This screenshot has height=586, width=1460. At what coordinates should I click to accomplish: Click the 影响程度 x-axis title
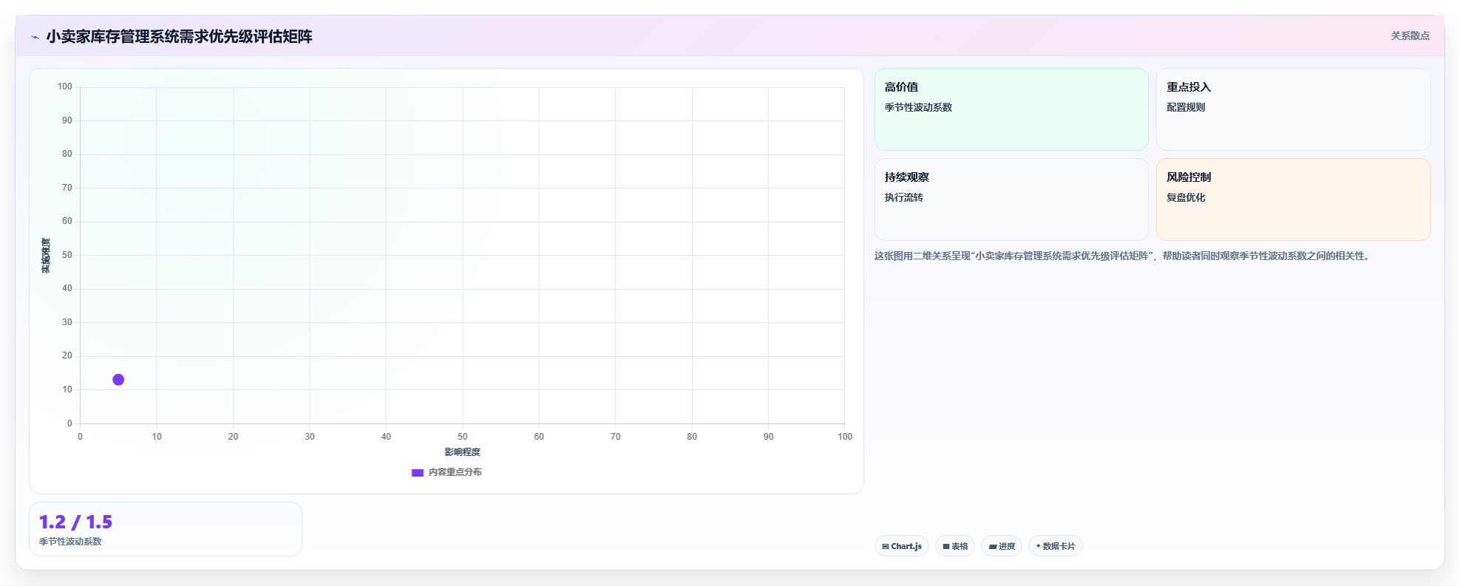pyautogui.click(x=462, y=452)
